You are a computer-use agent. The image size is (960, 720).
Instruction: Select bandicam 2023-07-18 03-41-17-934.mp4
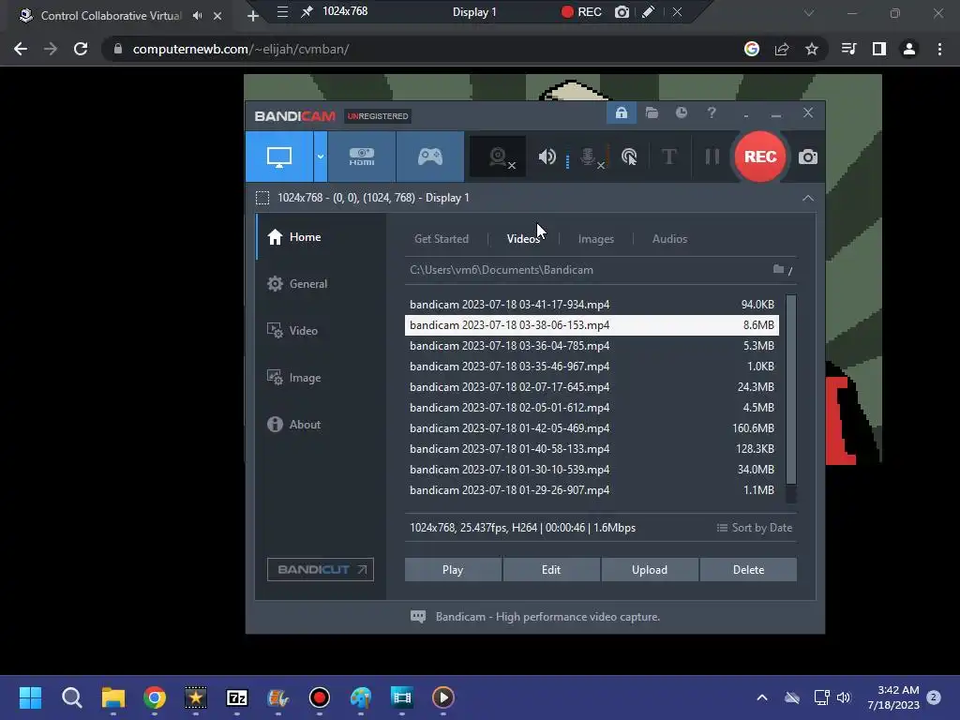pyautogui.click(x=592, y=305)
